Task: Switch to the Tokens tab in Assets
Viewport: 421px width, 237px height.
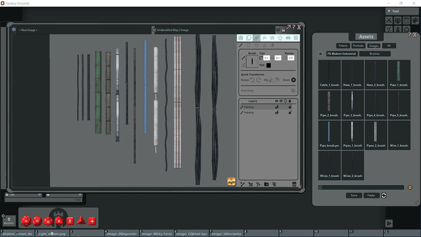Action: pyautogui.click(x=343, y=45)
